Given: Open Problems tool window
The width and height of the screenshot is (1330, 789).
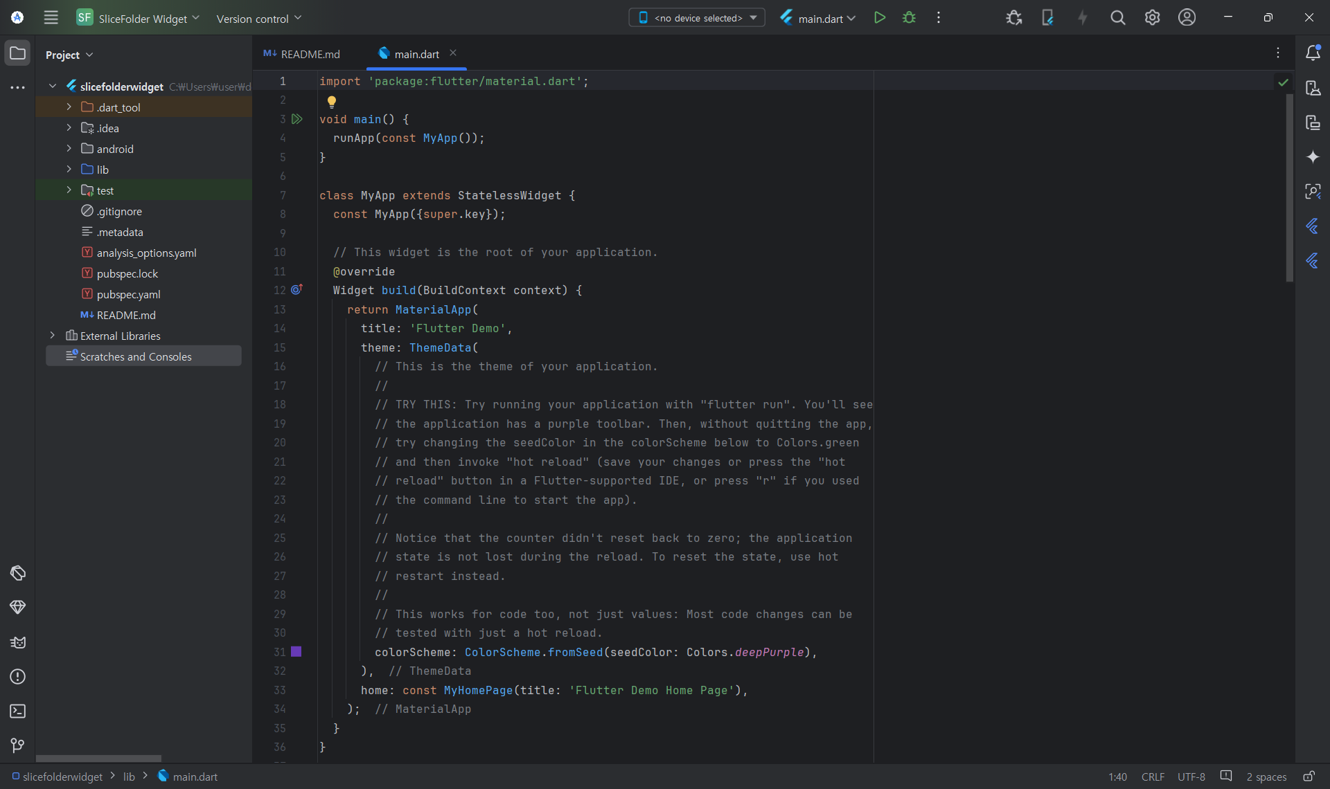Looking at the screenshot, I should 18,677.
